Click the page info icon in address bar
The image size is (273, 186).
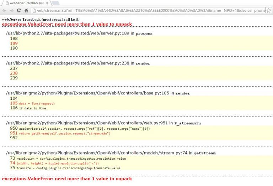(x=34, y=10)
